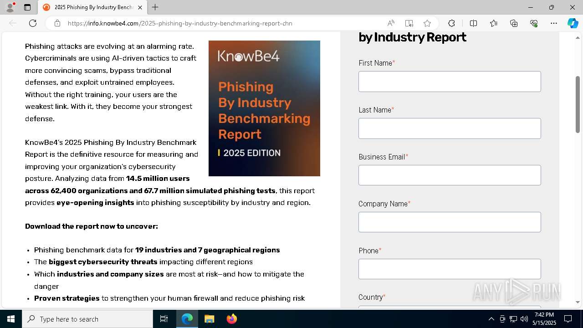Focus the Company Name field

pos(450,222)
